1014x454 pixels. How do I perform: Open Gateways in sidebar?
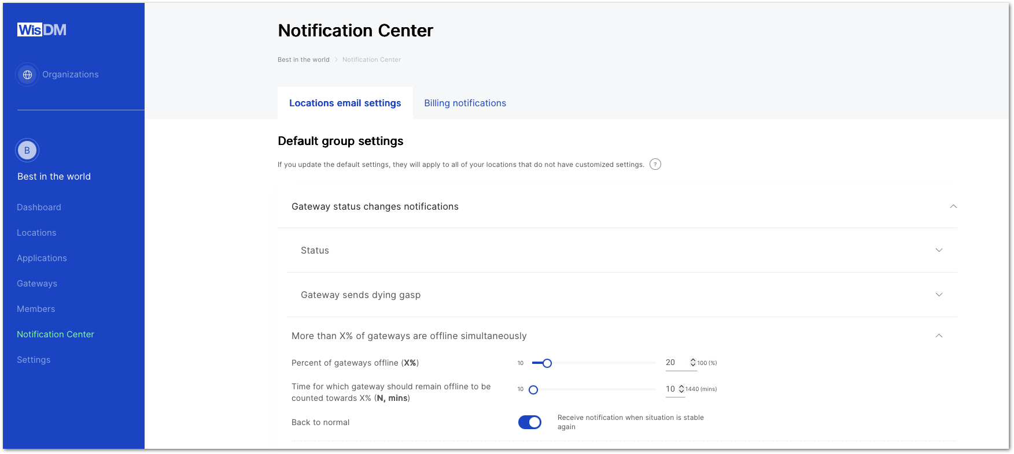coord(37,284)
